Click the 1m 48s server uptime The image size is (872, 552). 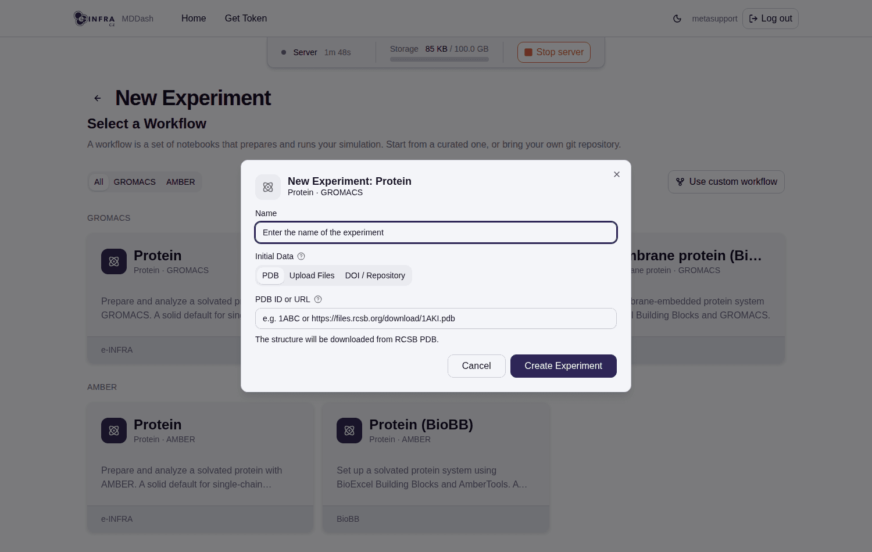click(x=338, y=52)
